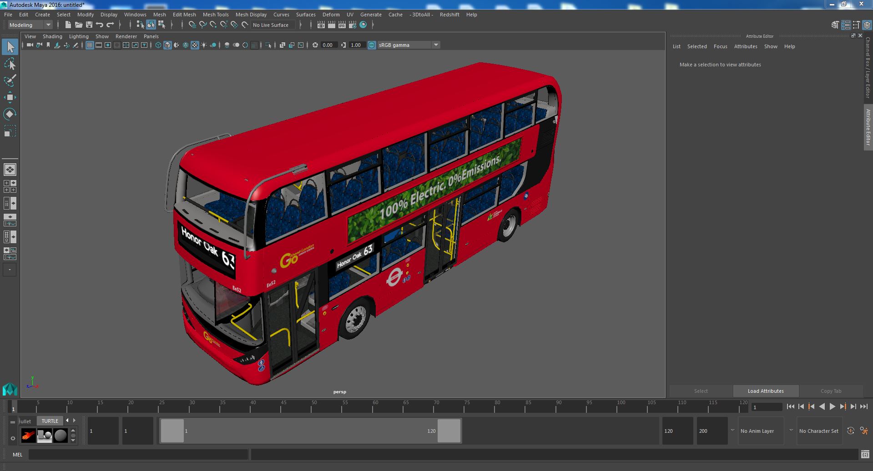873x471 pixels.
Task: Open the Script Editor icon
Action: pyautogui.click(x=865, y=454)
